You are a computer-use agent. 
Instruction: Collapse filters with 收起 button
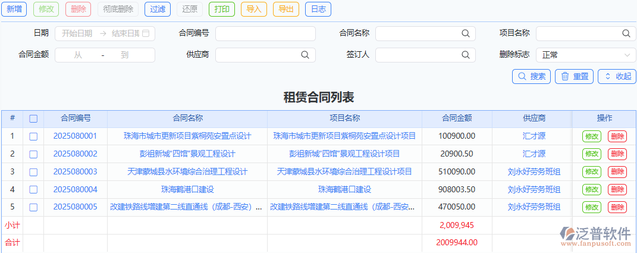pos(617,76)
